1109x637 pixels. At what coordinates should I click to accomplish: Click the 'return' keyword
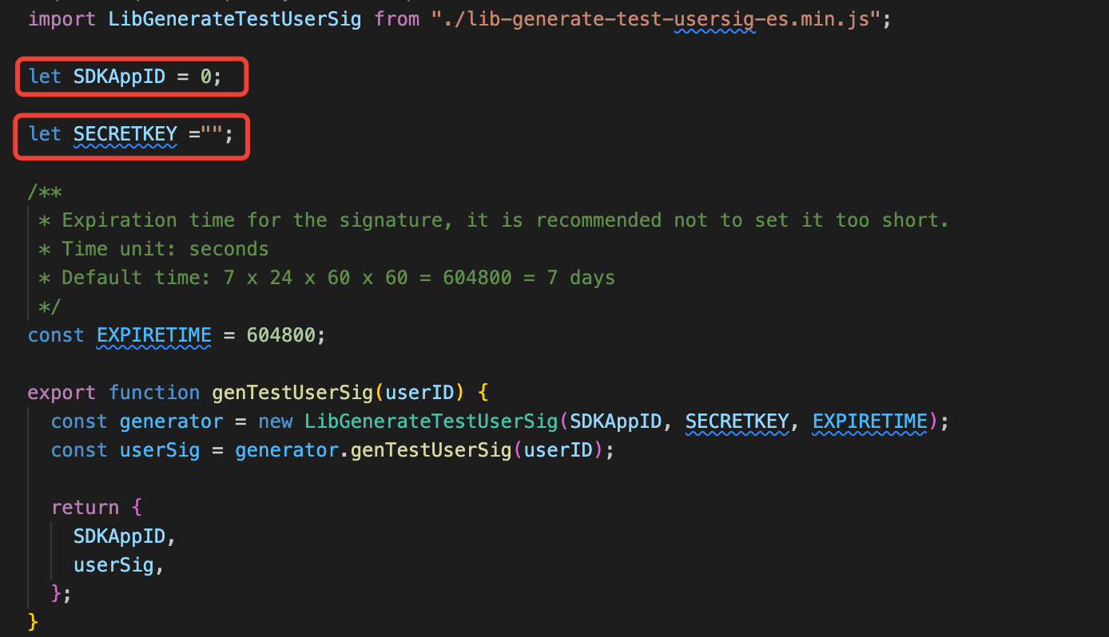click(x=85, y=508)
